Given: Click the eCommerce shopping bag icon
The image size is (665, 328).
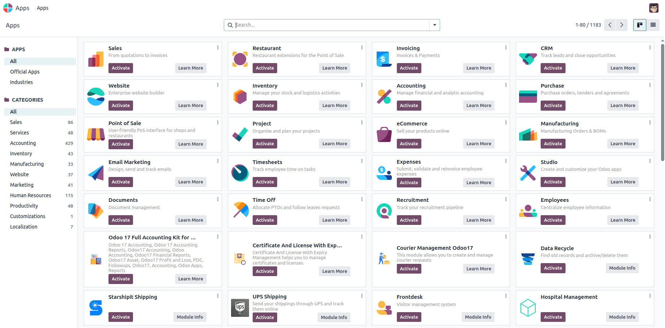Looking at the screenshot, I should pos(384,135).
